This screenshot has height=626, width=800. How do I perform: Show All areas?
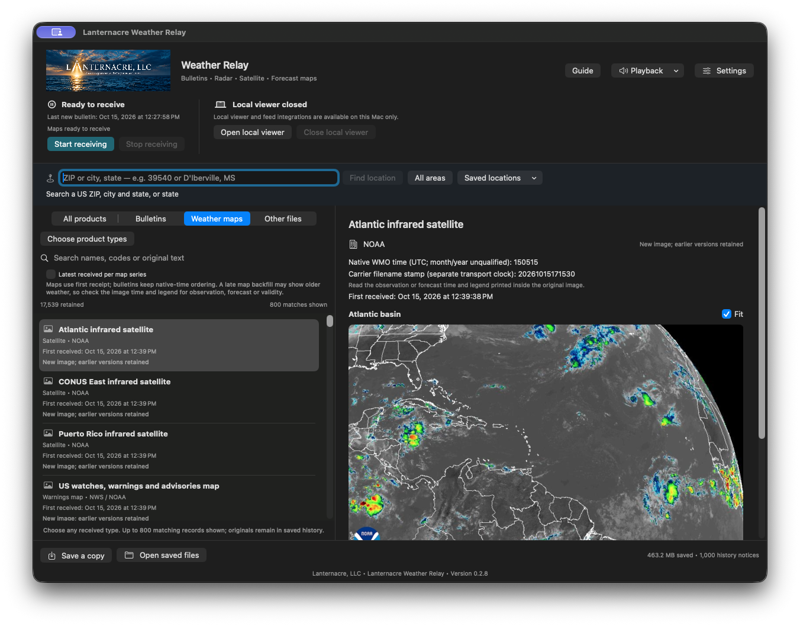point(430,178)
